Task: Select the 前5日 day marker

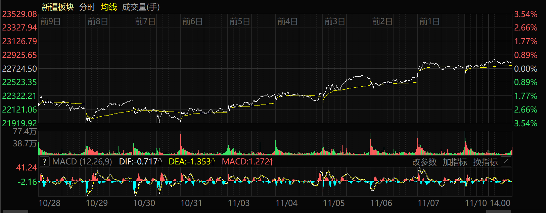Action: click(x=240, y=22)
